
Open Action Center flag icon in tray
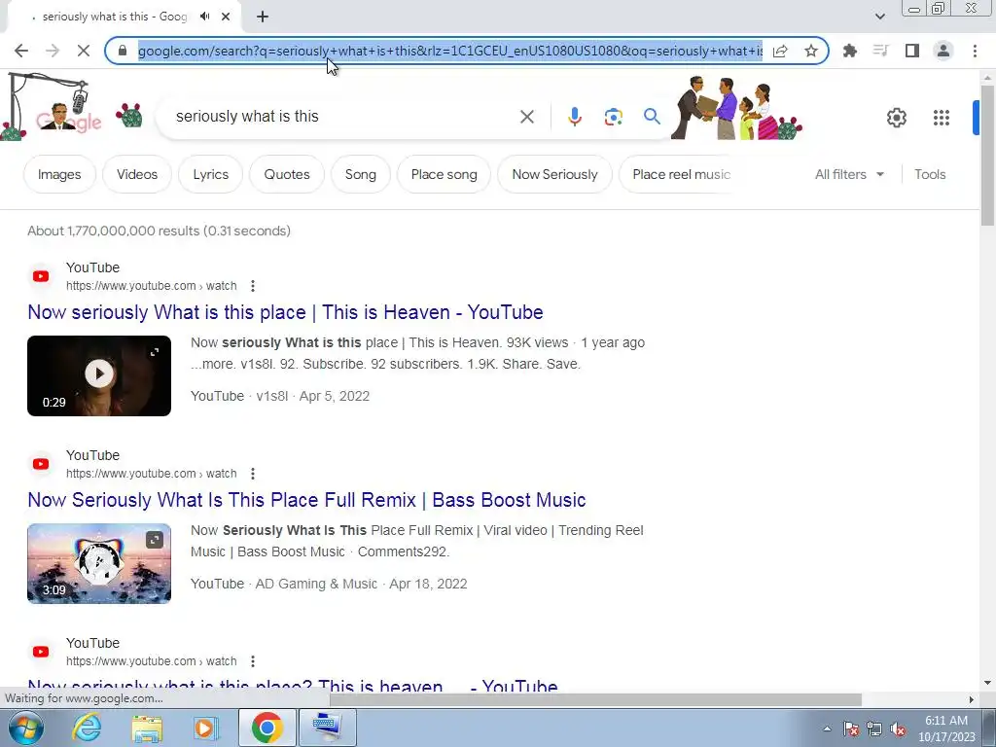[x=851, y=729]
